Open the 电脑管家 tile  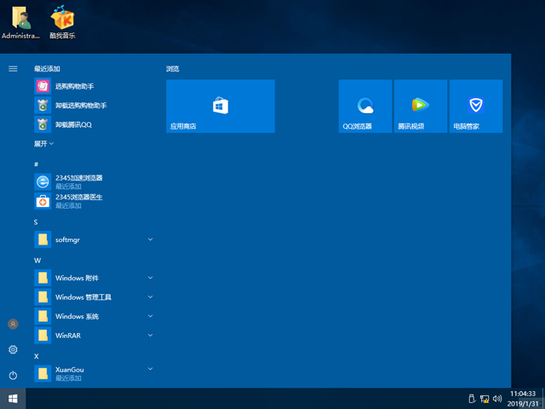click(x=475, y=106)
